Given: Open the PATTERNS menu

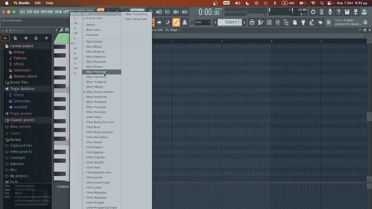Looking at the screenshot, I should 47,12.
